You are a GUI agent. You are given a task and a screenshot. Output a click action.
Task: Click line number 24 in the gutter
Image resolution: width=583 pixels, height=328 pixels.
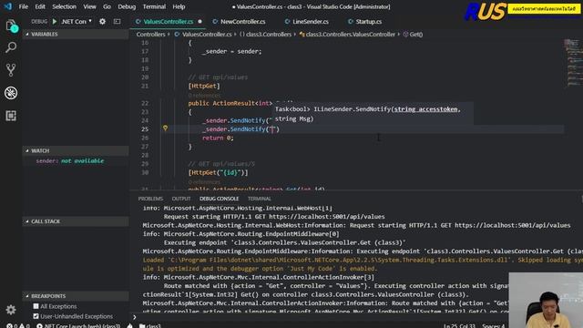pyautogui.click(x=145, y=120)
